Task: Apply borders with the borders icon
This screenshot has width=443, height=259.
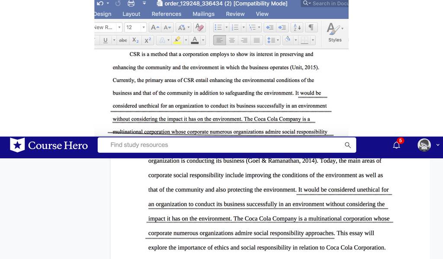Action: tap(305, 40)
